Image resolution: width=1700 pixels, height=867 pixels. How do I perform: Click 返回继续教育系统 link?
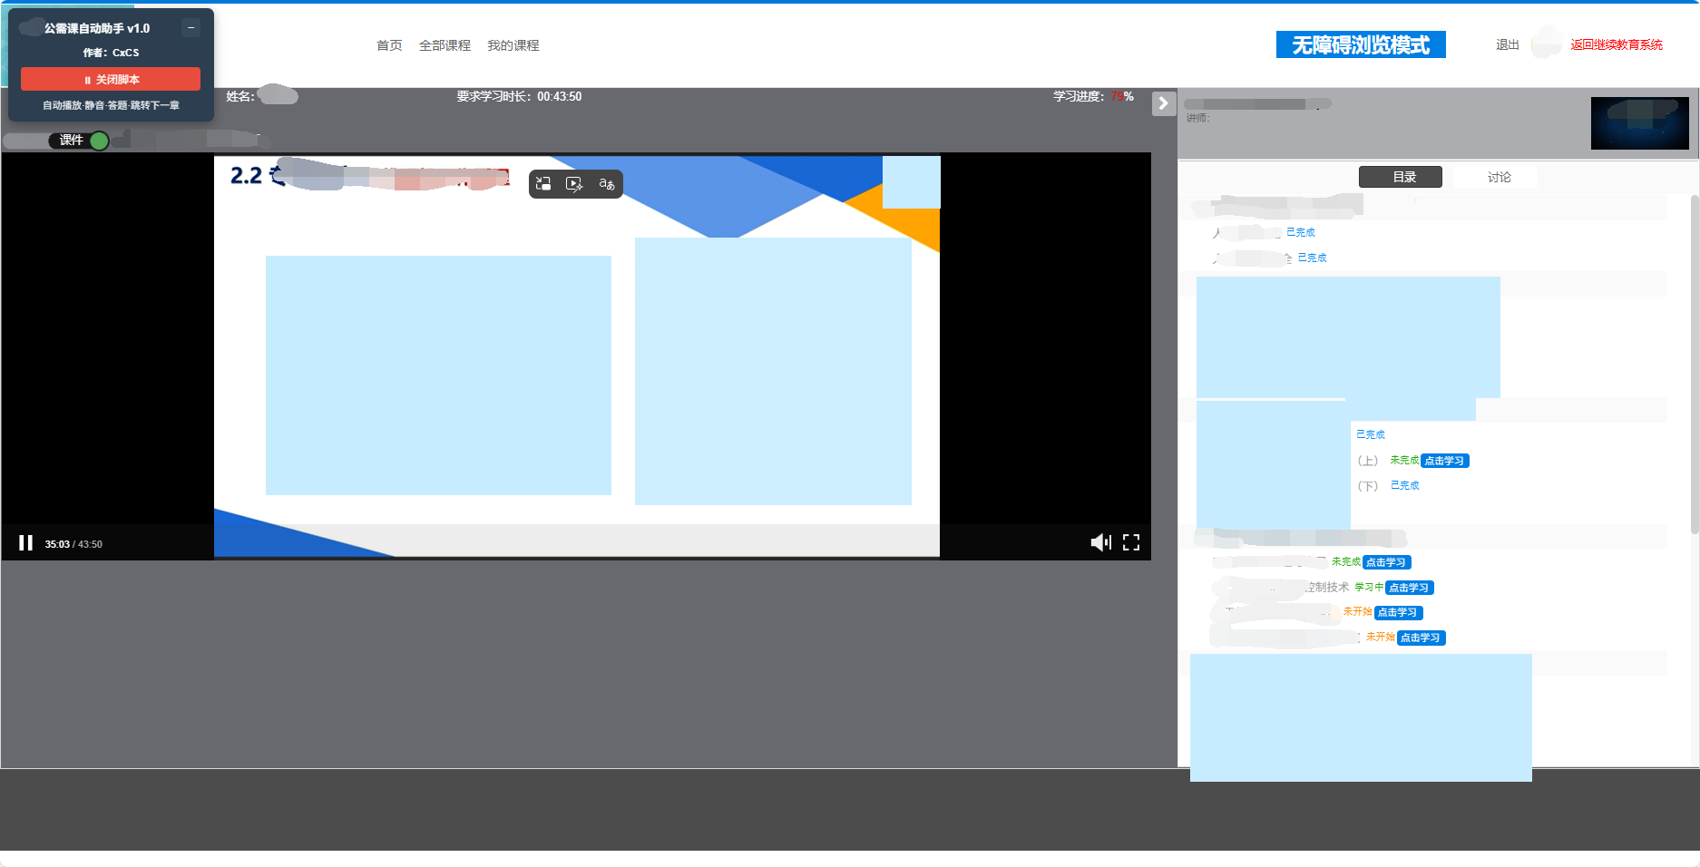click(1616, 44)
